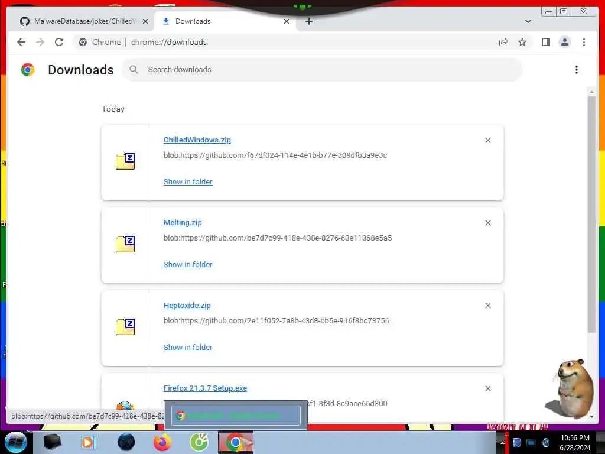Open the ChilledWindows.zip file link
Screen dimensions: 605x454
[x=197, y=140]
